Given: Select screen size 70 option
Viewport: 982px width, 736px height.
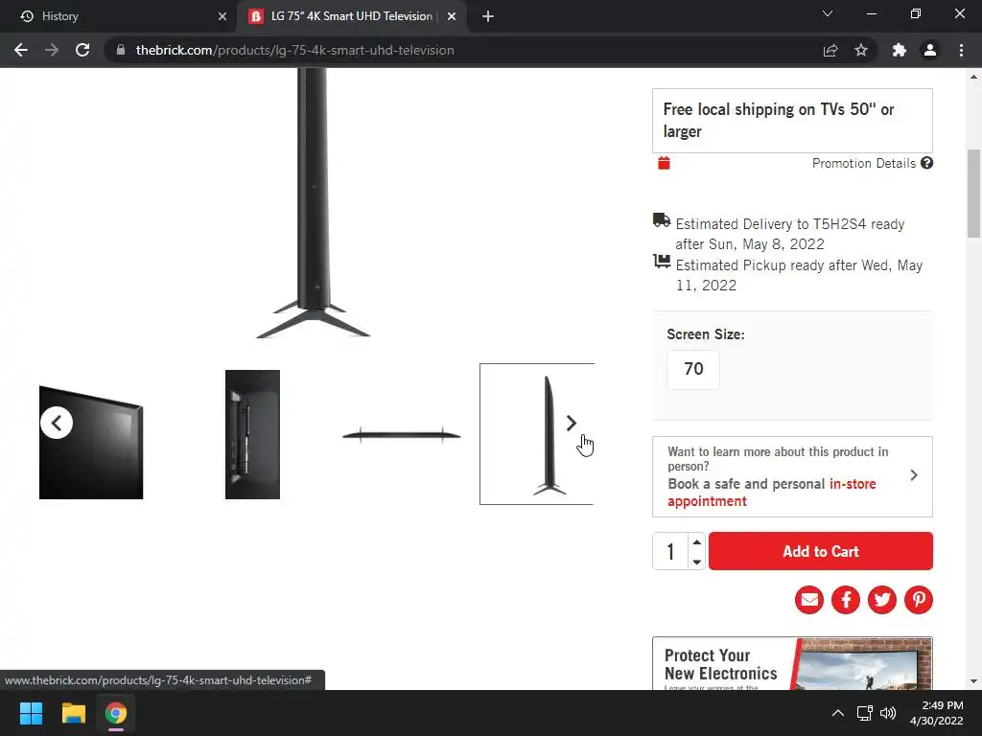Looking at the screenshot, I should [x=693, y=369].
